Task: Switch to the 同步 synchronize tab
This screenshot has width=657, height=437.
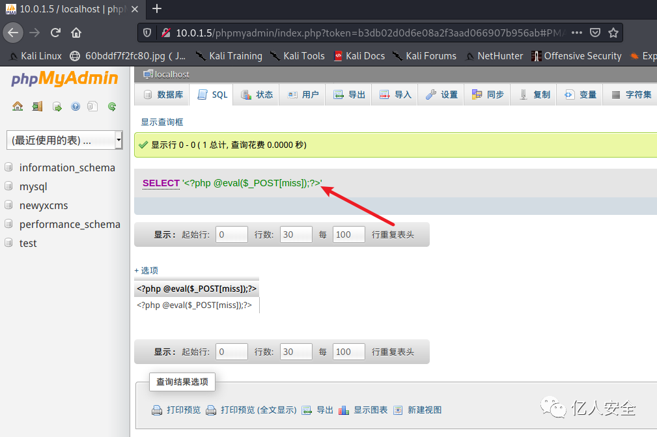Action: tap(488, 94)
